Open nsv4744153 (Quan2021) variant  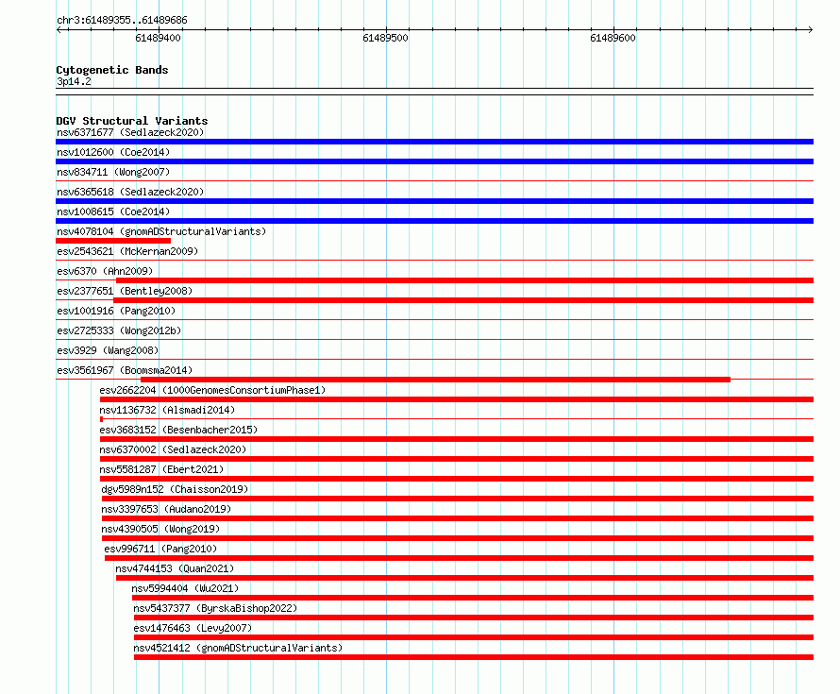[x=175, y=568]
